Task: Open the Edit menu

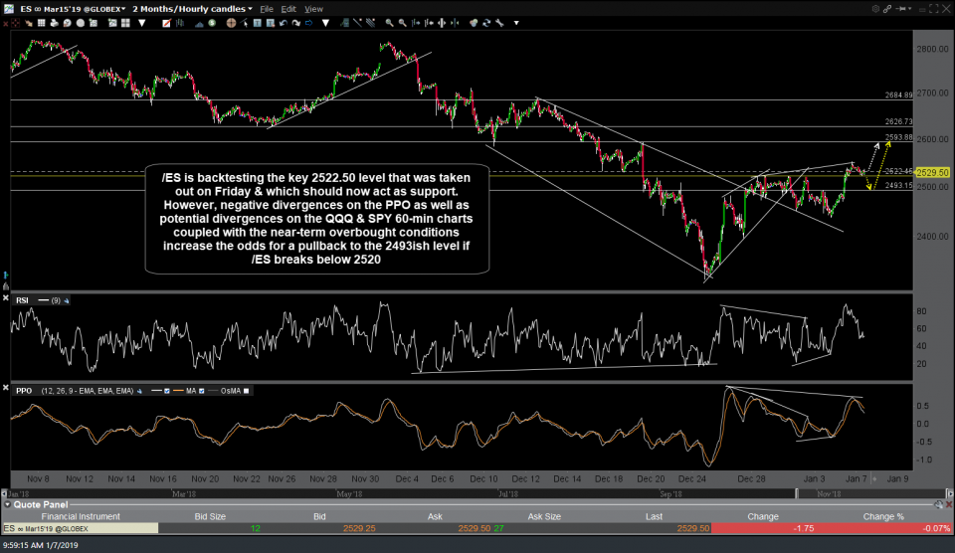Action: [x=288, y=9]
